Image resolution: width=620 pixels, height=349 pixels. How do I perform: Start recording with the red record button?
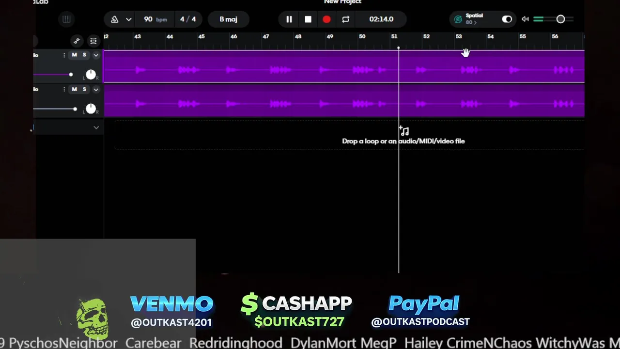(x=326, y=19)
